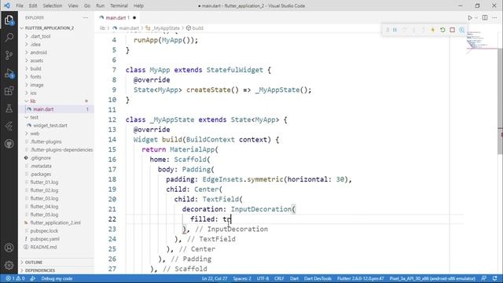Image resolution: width=503 pixels, height=283 pixels.
Task: Close the main.dart editor tab via dot
Action: [134, 17]
